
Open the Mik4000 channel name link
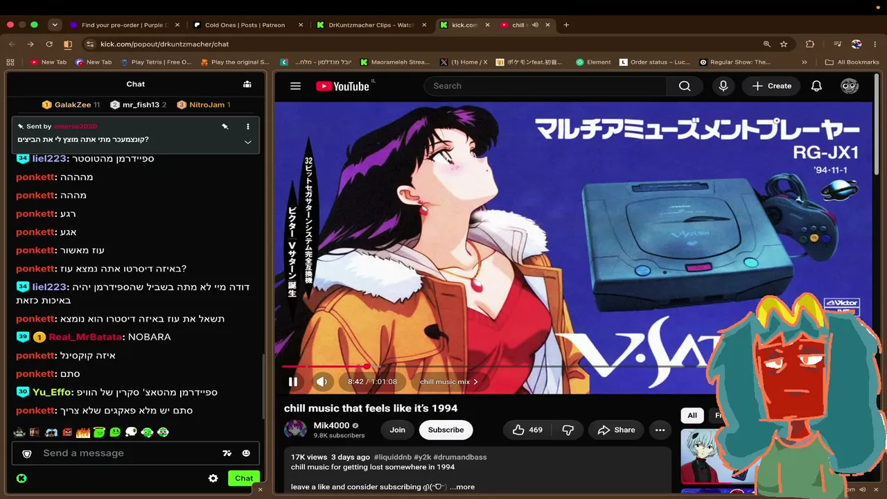coord(331,426)
